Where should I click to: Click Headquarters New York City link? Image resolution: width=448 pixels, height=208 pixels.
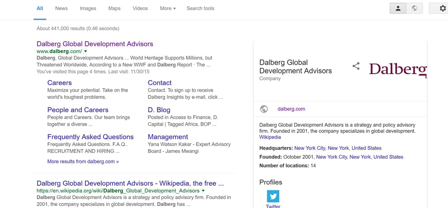[x=338, y=148]
